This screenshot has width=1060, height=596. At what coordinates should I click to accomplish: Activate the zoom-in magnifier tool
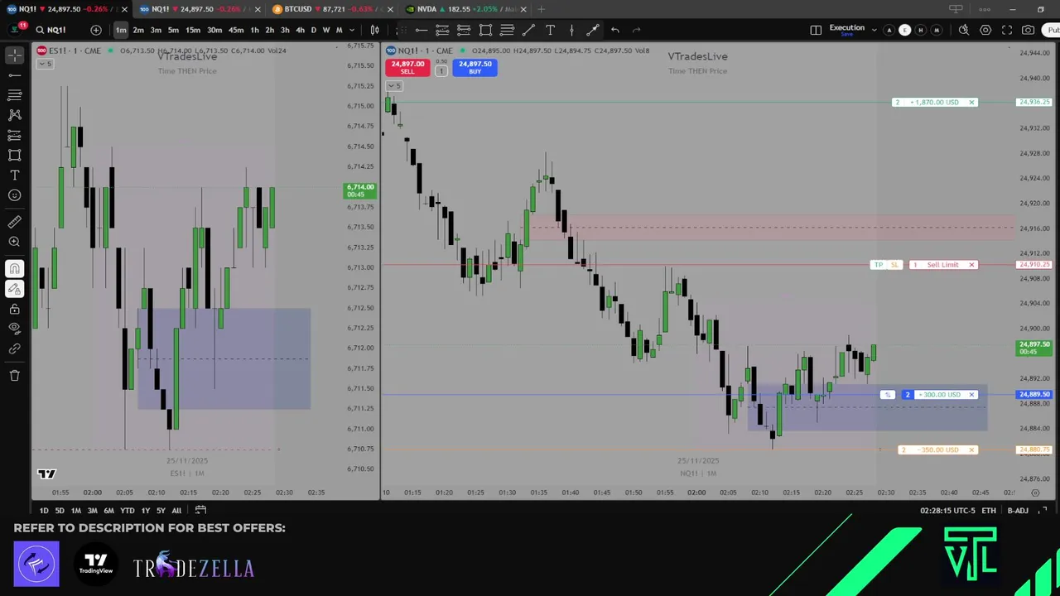(15, 242)
